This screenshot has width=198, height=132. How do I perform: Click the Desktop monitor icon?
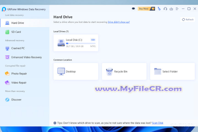(61, 71)
